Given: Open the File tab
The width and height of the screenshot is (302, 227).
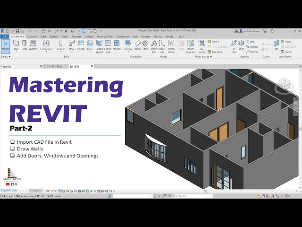Looking at the screenshot, I should tap(5, 36).
